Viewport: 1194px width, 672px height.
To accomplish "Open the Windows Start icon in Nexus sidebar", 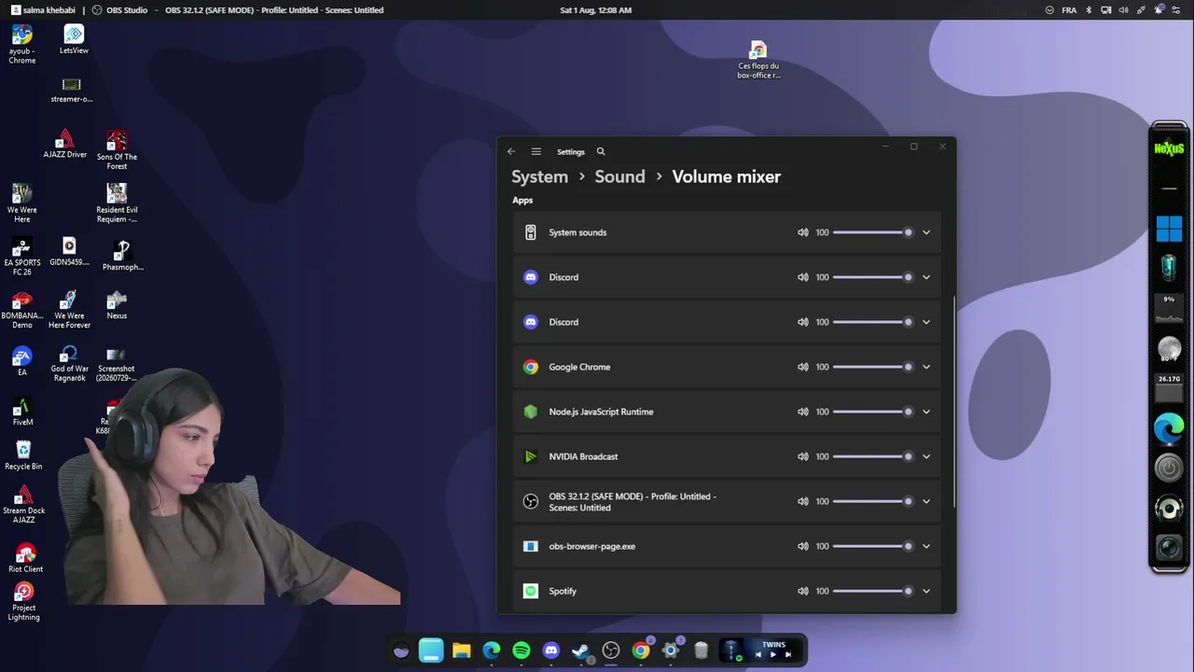I will 1169,228.
